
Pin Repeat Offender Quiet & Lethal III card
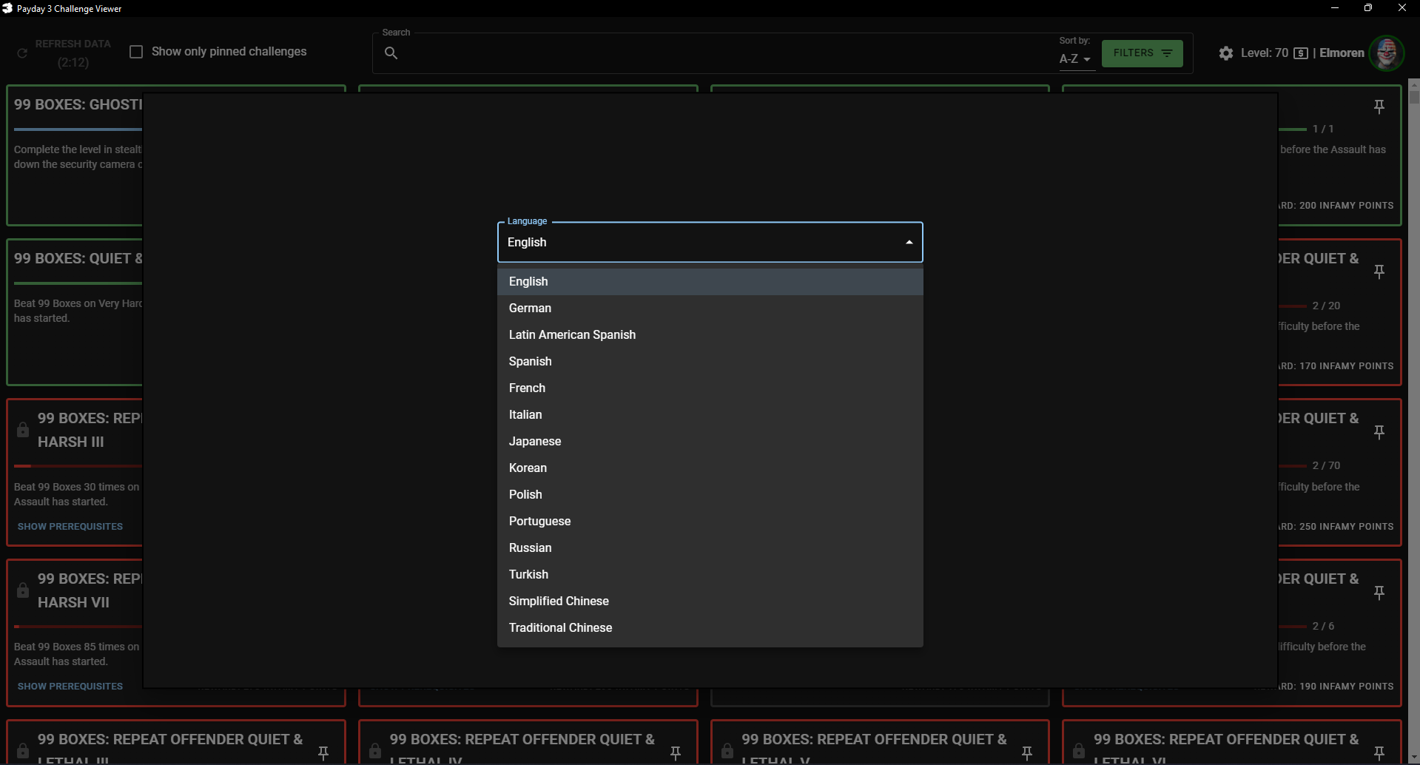pos(323,753)
